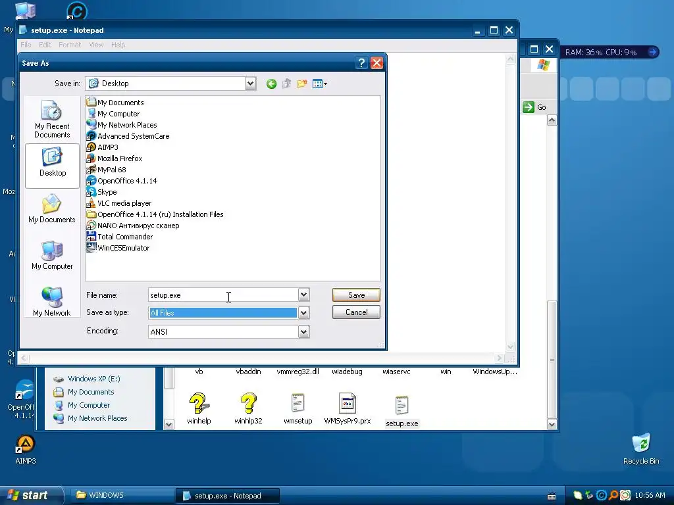Expand the File name dropdown arrow
This screenshot has width=674, height=505.
pos(303,295)
